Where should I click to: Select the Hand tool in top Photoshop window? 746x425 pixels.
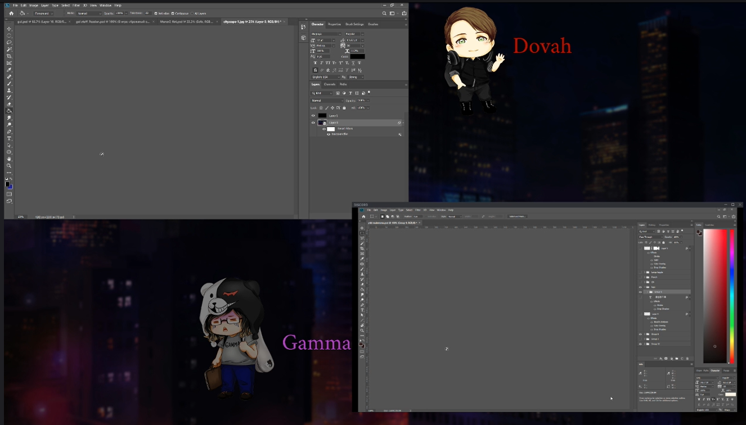tap(9, 159)
